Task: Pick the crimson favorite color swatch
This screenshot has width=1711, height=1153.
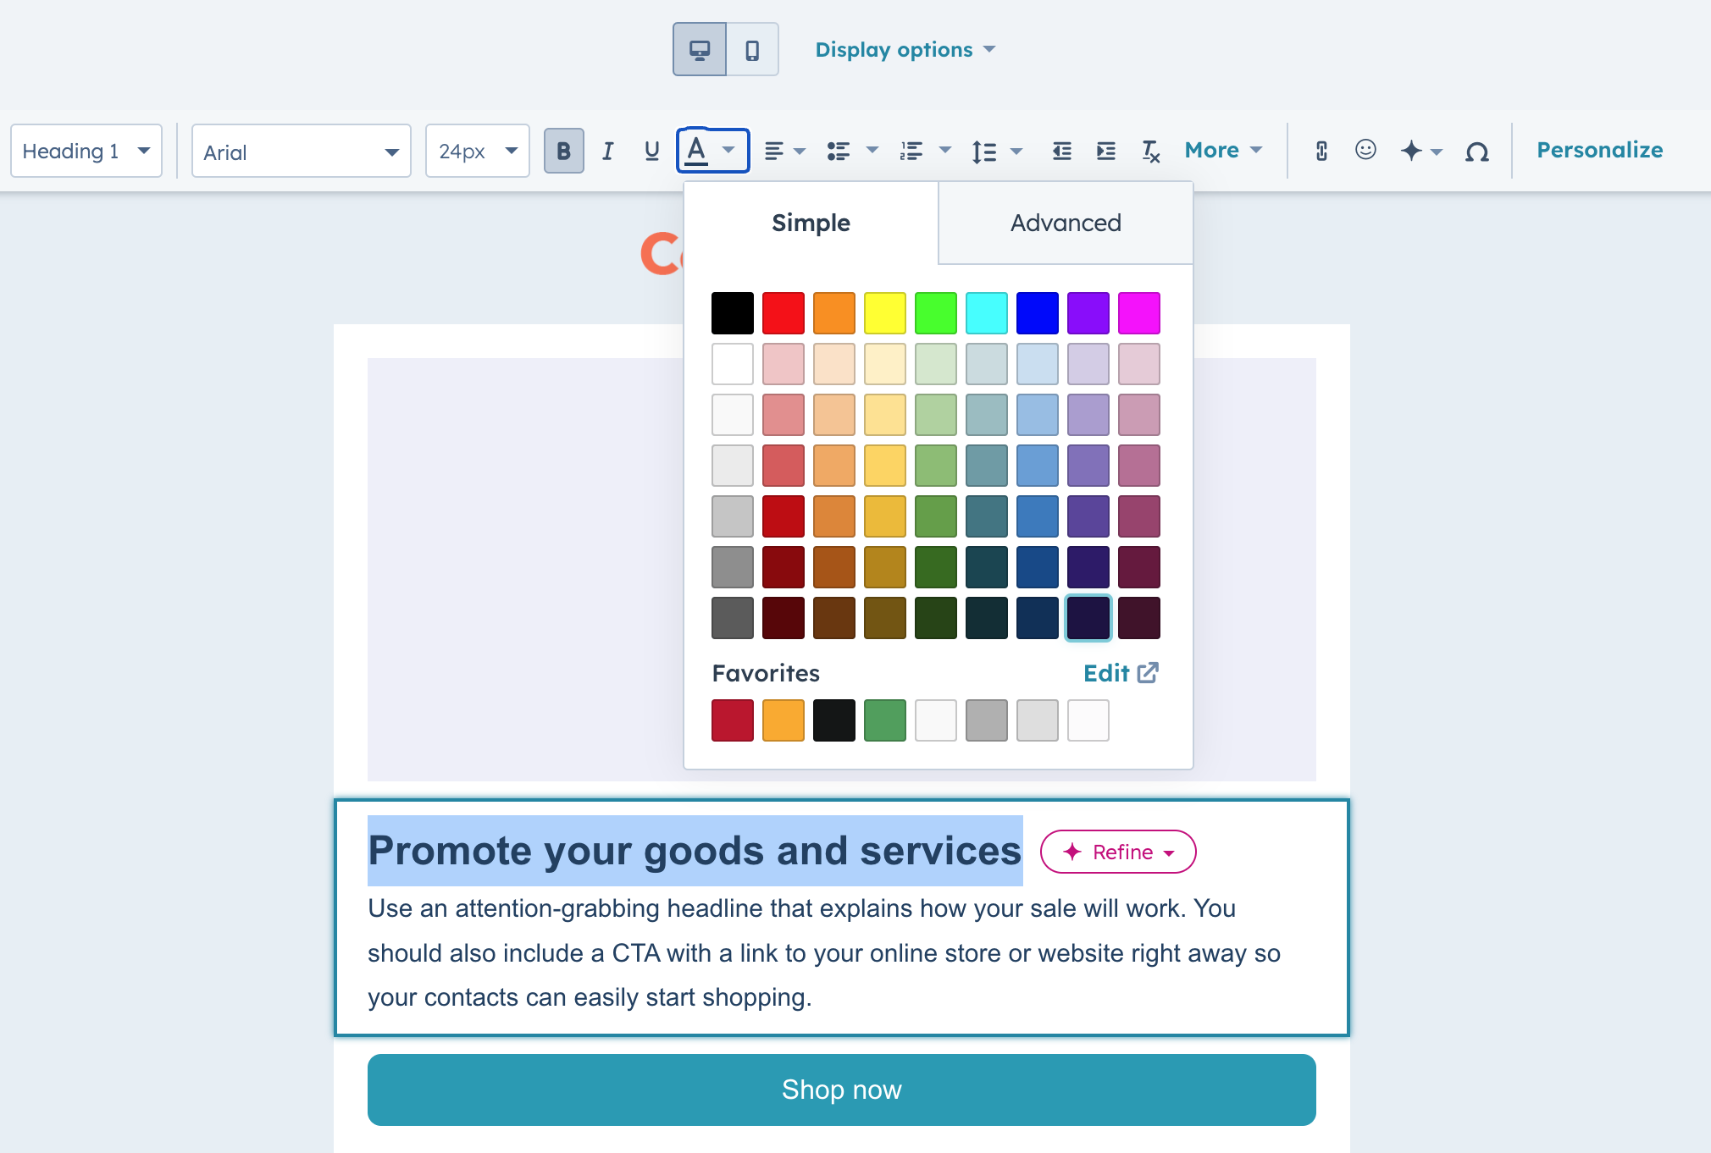Action: click(733, 720)
